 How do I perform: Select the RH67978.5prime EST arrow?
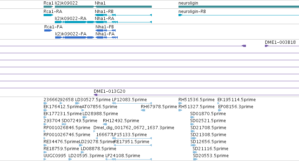coord(143,110)
